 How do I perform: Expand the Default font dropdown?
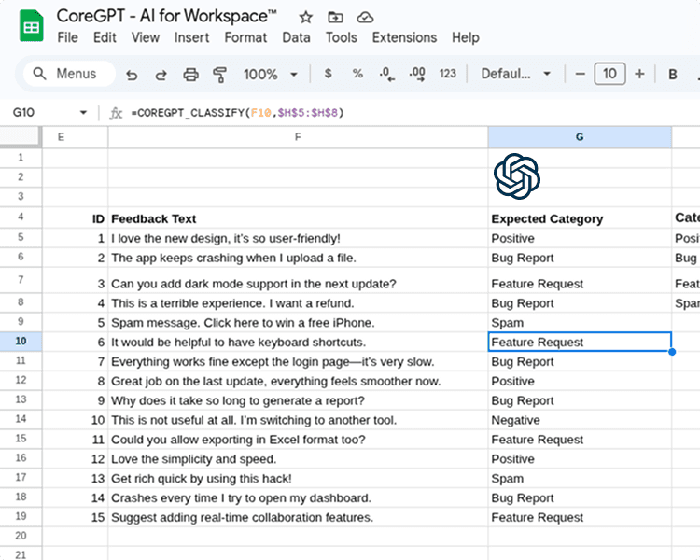[x=516, y=75]
